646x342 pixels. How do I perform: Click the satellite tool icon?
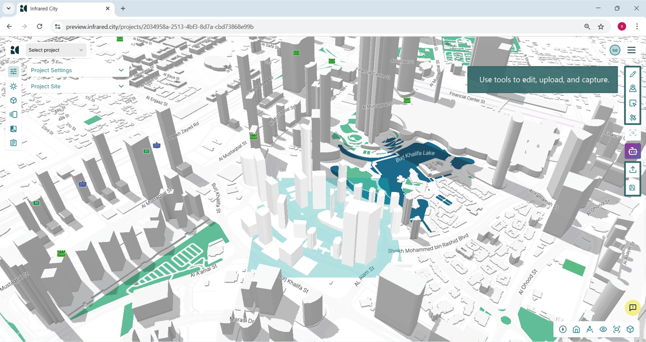coord(633,117)
